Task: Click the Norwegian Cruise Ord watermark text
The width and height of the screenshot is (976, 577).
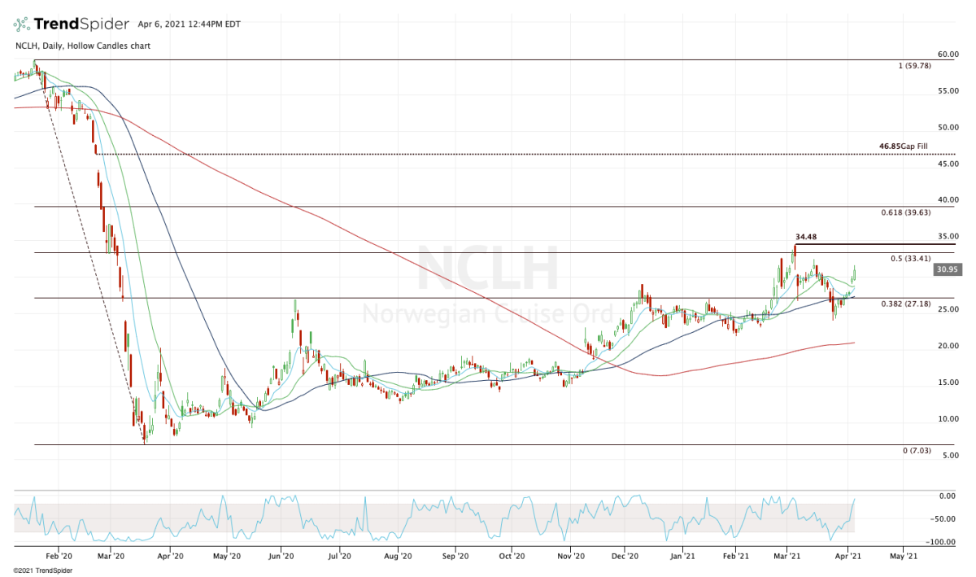Action: (488, 313)
